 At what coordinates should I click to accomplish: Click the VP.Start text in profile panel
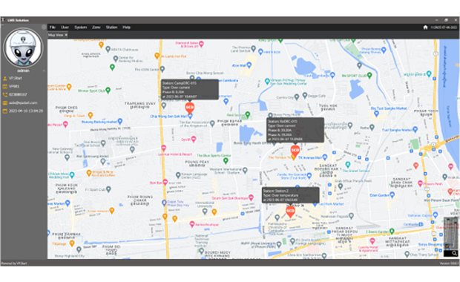pyautogui.click(x=16, y=79)
